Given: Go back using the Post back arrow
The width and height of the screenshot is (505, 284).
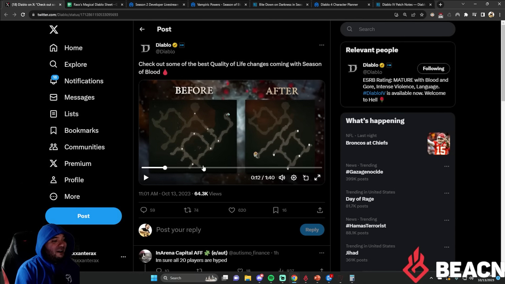Looking at the screenshot, I should pos(142,29).
